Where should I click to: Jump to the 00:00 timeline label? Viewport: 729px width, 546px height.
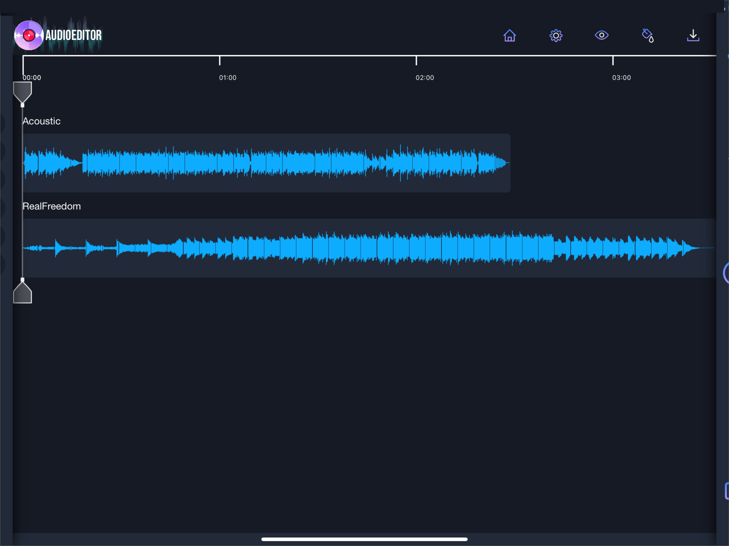(32, 78)
